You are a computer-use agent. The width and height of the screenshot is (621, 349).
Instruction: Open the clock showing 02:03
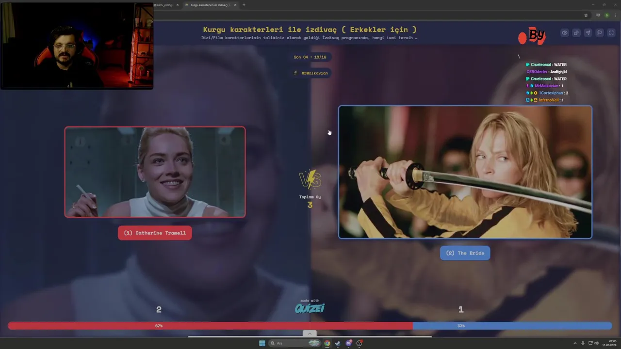coord(609,343)
